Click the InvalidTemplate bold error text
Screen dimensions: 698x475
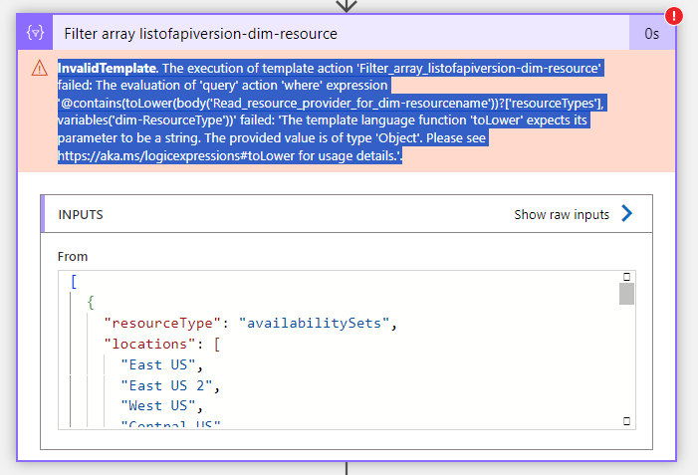[x=109, y=68]
